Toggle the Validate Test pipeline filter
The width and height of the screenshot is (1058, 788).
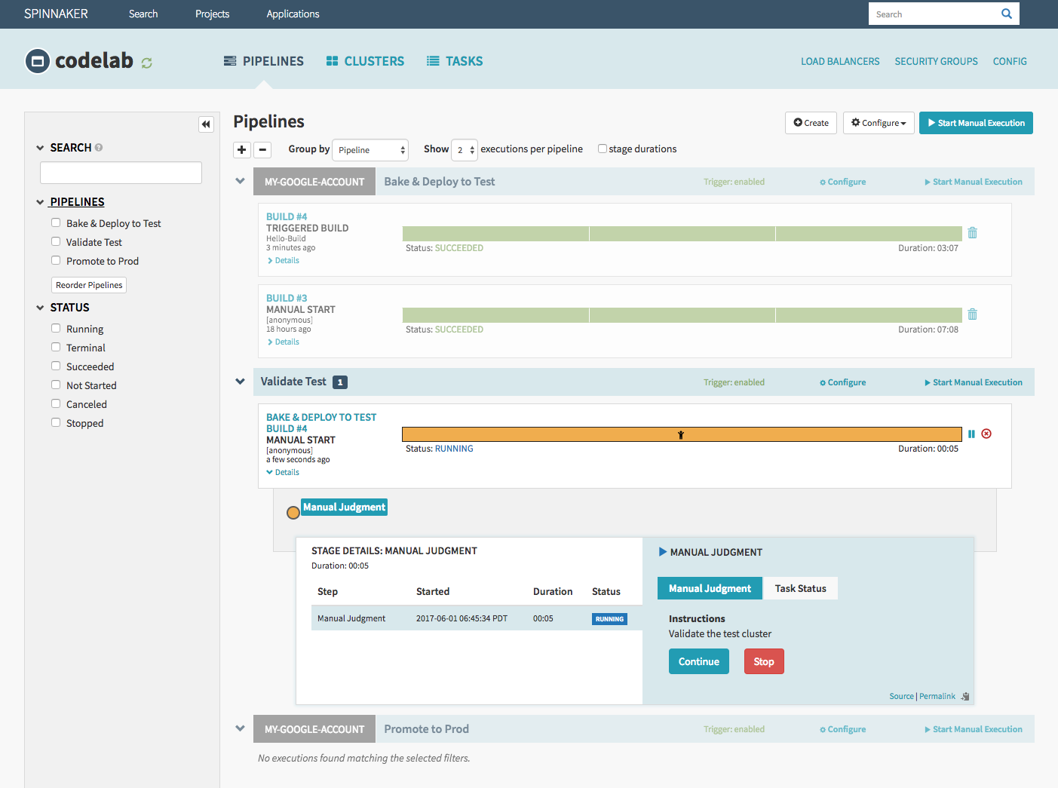pos(56,241)
